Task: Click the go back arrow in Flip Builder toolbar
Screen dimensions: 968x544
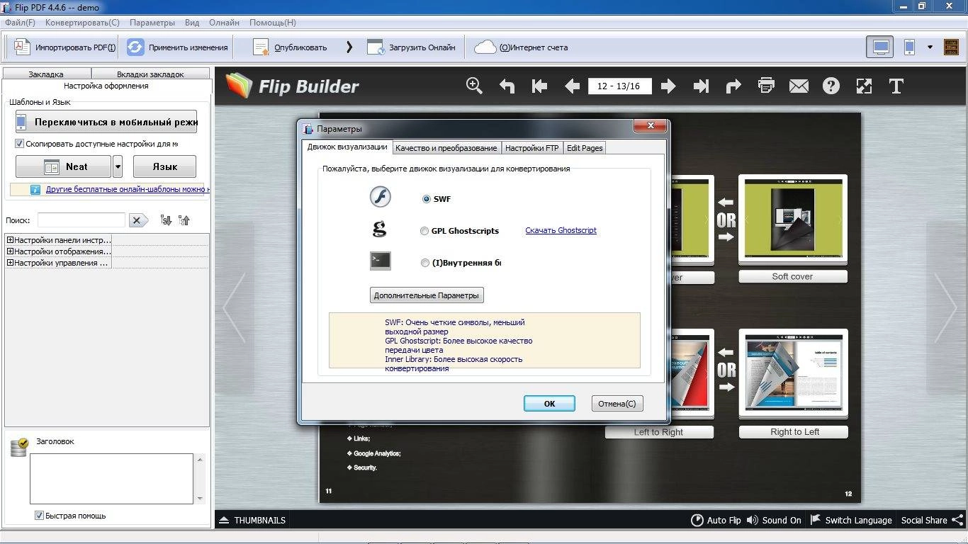Action: [x=507, y=86]
